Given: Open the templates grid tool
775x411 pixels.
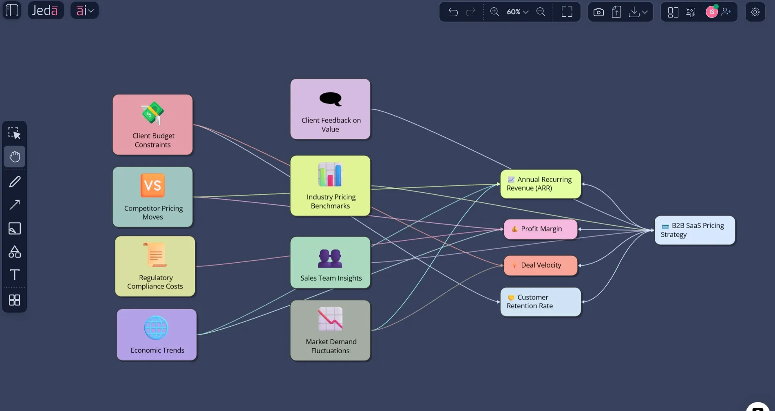Looking at the screenshot, I should click(x=14, y=300).
